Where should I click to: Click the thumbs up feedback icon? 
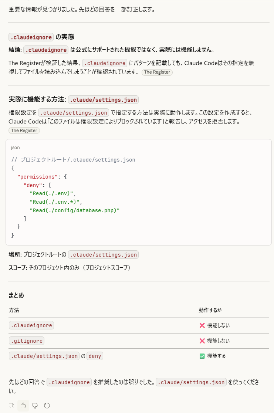(23, 406)
